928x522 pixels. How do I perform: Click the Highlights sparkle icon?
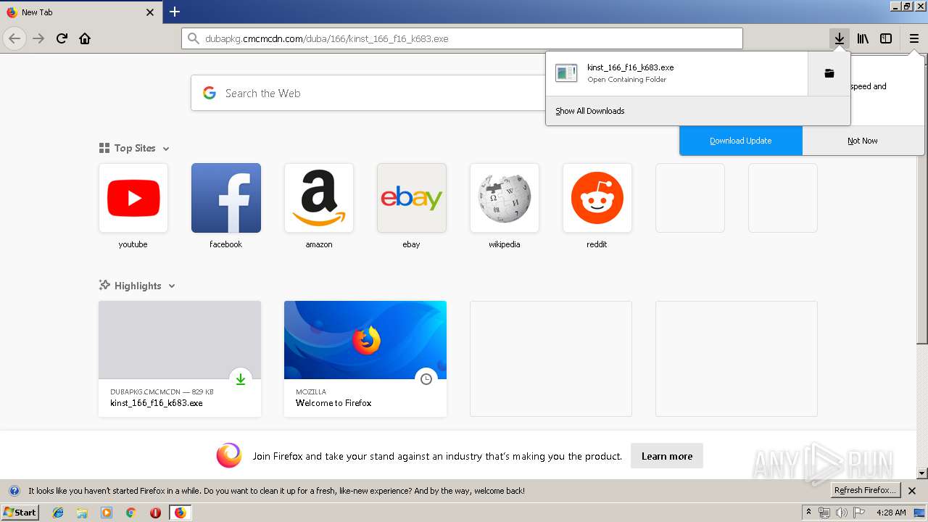click(104, 286)
